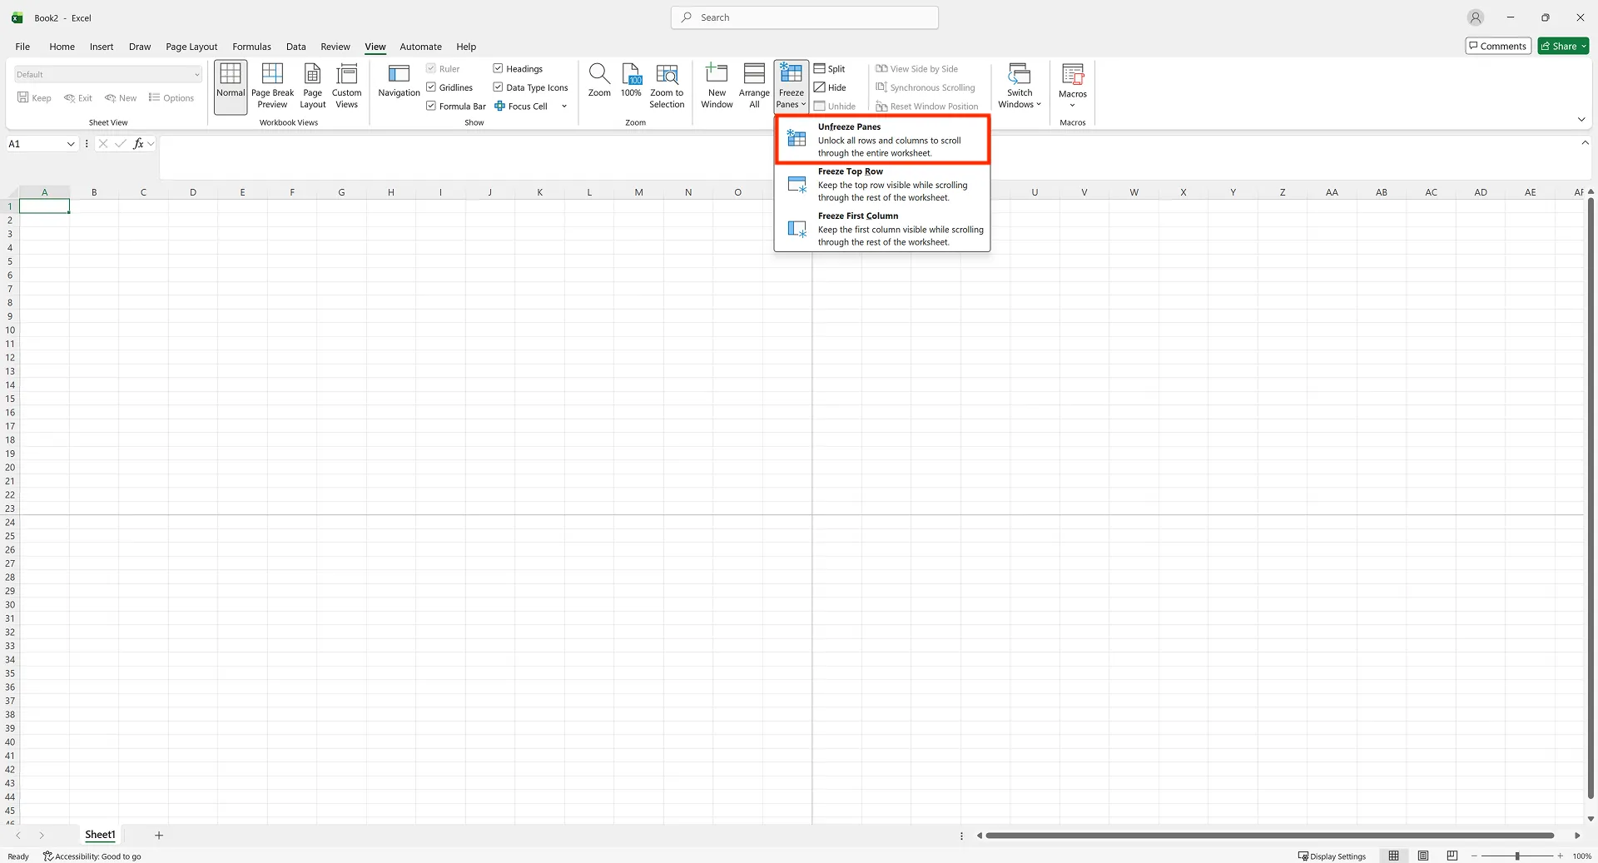The height and width of the screenshot is (863, 1598).
Task: Open Page Break Preview
Action: 272,86
